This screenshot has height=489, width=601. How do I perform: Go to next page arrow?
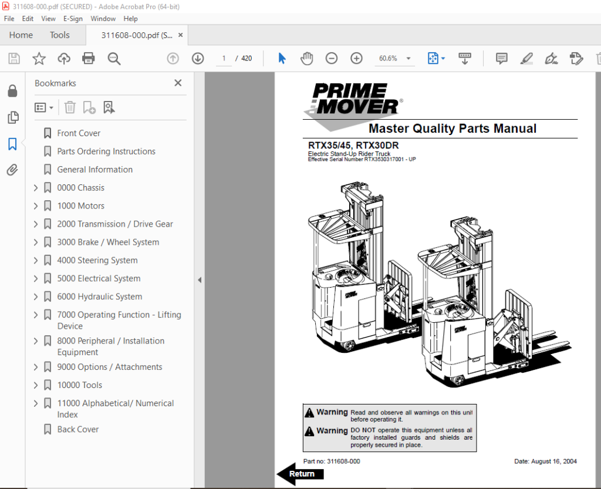click(x=198, y=59)
